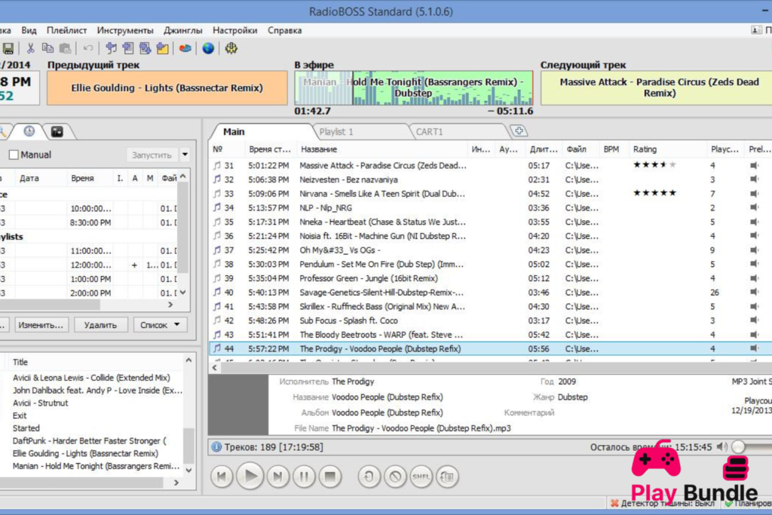Select the Play button to start playback
Screen dimensions: 772x515
coord(250,477)
